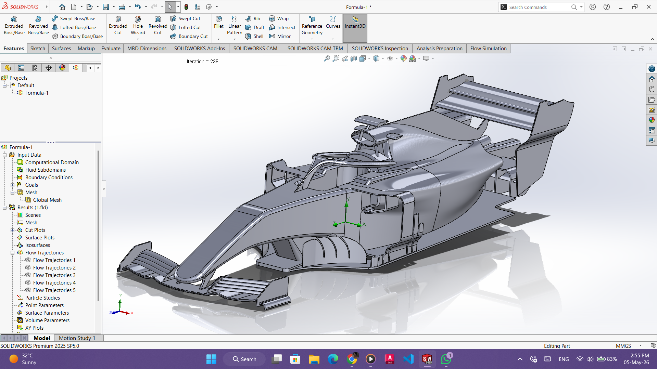657x369 pixels.
Task: Select the Extruded Boss/Base tool
Action: click(14, 26)
